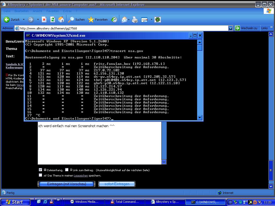Click the page icon in address bar
Viewport: 275px width, 206px height.
tap(17, 28)
